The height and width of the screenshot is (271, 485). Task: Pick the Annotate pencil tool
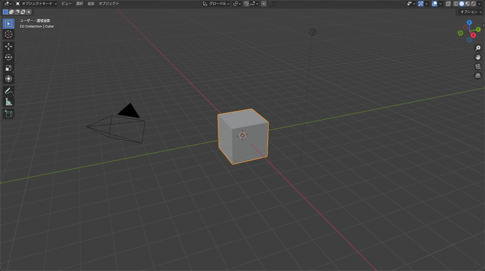pos(9,91)
